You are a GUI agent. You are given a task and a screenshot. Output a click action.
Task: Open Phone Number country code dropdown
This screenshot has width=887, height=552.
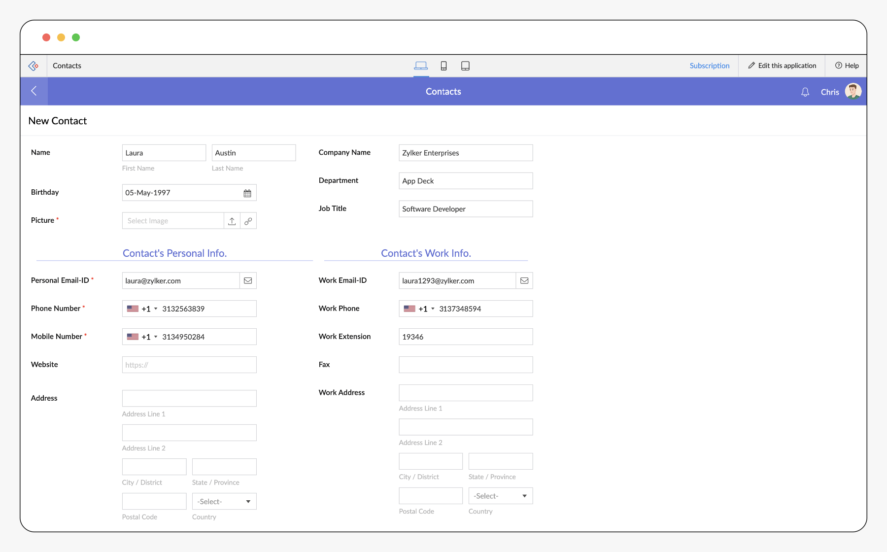tap(143, 309)
